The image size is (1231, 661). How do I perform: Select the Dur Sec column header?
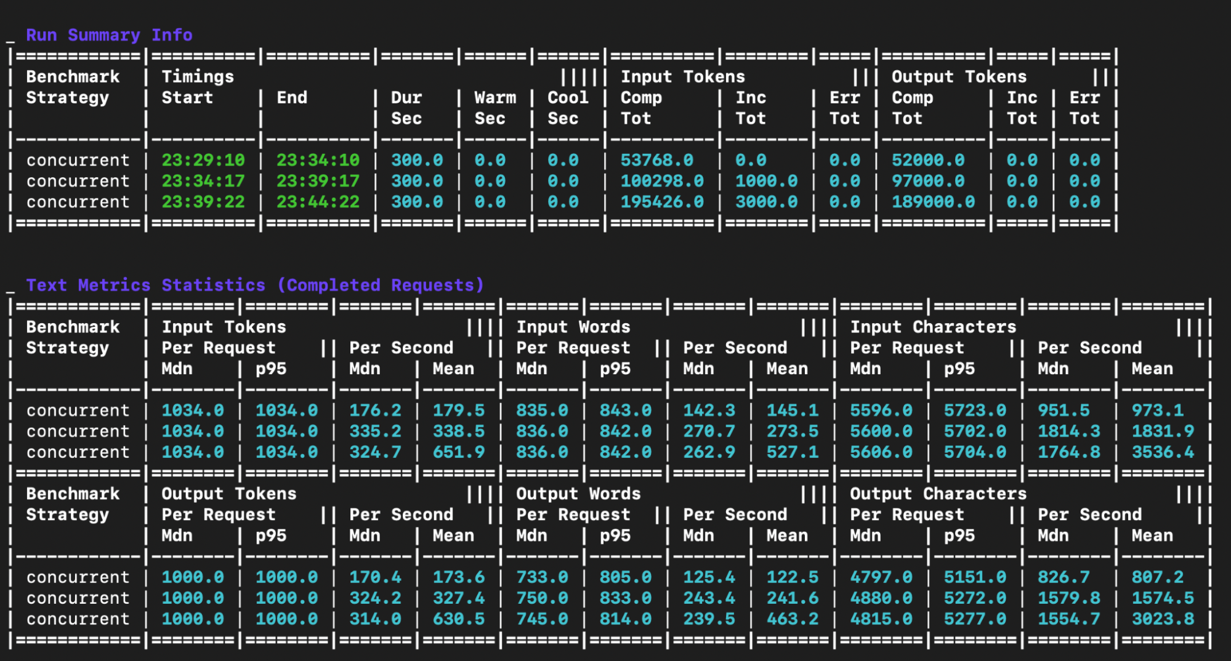click(x=406, y=108)
